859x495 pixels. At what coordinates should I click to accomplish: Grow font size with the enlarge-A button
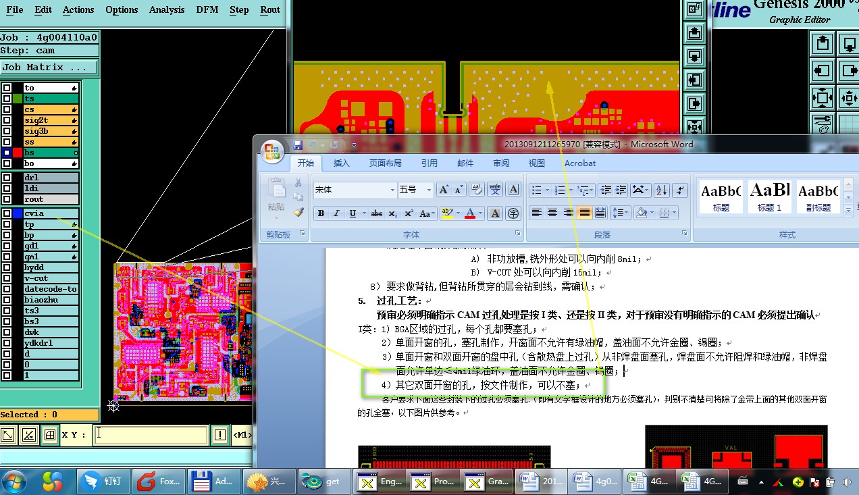tap(444, 190)
